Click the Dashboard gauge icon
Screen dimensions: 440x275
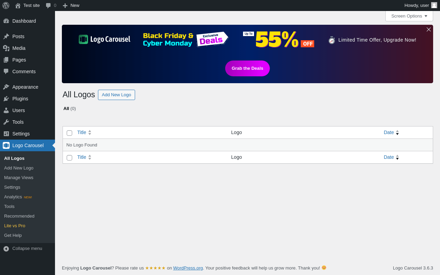tap(6, 21)
